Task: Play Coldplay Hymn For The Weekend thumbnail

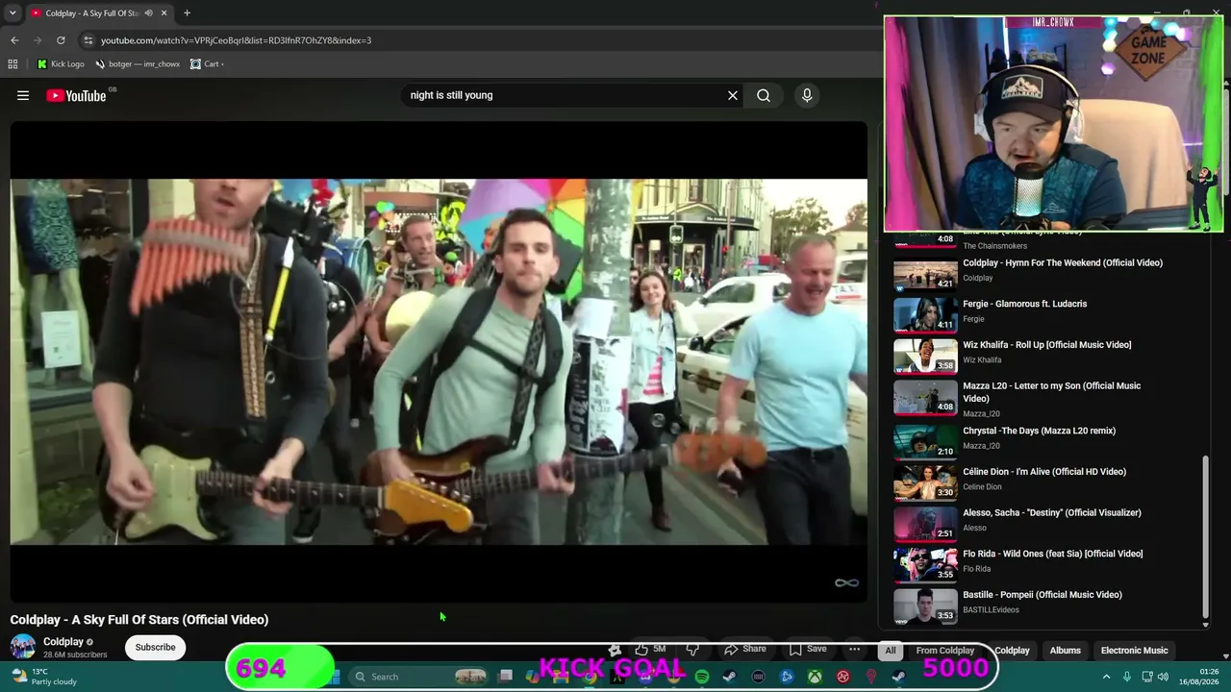Action: [925, 274]
